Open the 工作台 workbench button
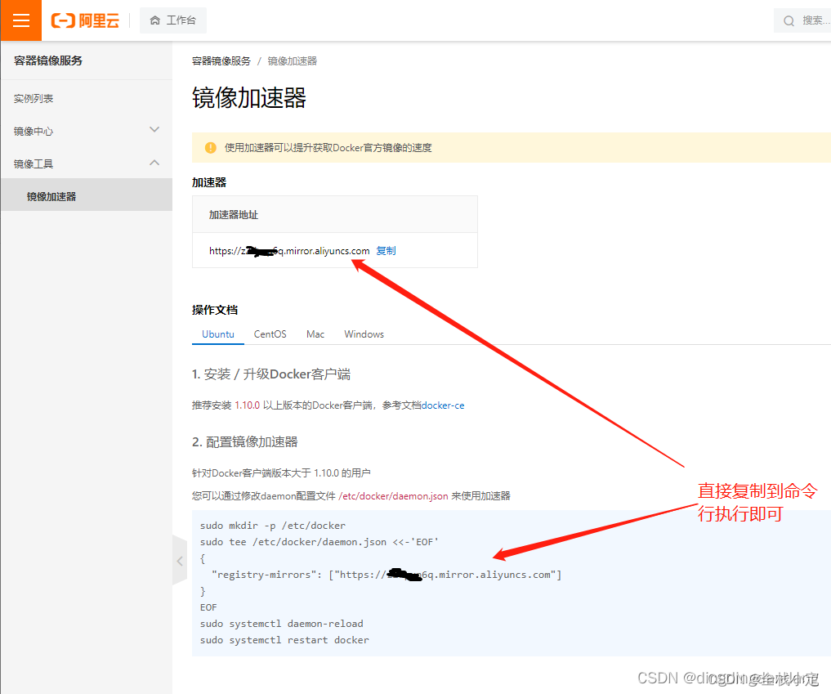 click(172, 20)
